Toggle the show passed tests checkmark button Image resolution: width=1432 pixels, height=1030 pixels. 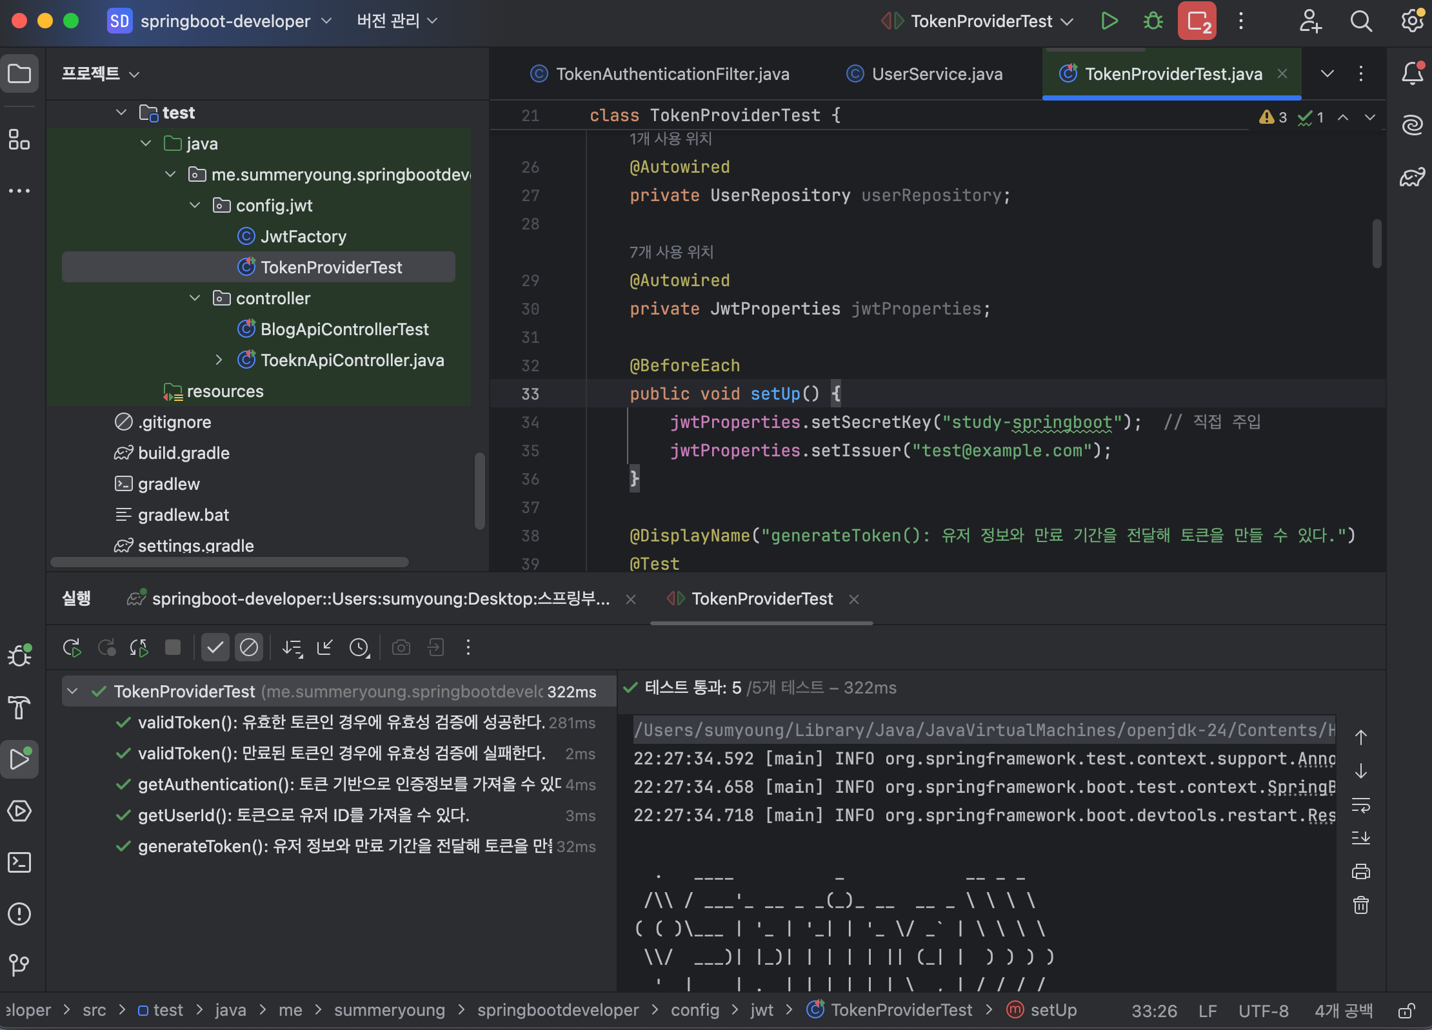[215, 647]
